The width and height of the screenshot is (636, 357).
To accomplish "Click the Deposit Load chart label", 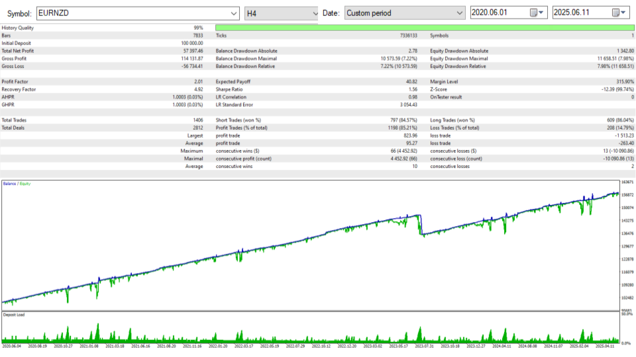I will [x=14, y=315].
